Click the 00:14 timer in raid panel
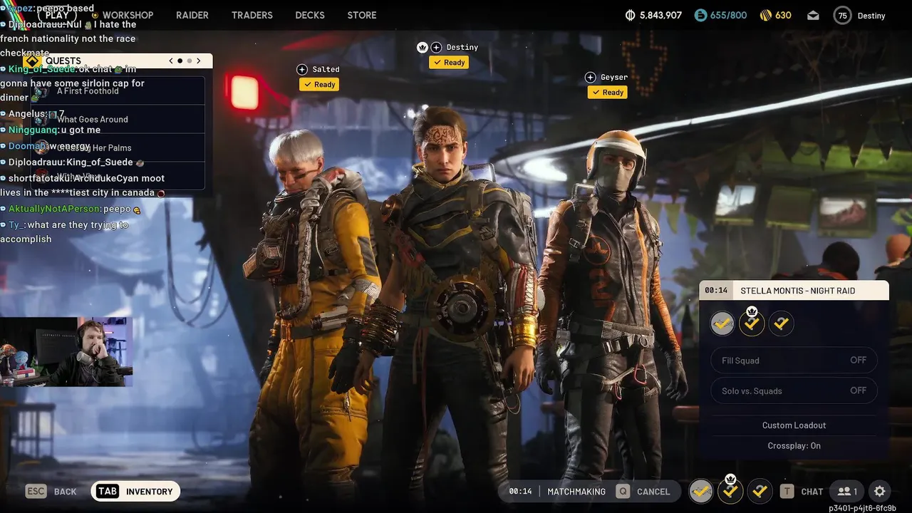The image size is (912, 513). pos(716,291)
